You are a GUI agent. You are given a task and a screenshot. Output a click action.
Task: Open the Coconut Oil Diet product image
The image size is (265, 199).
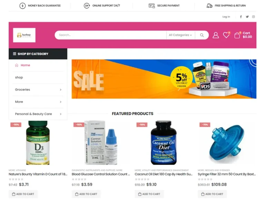(x=164, y=143)
